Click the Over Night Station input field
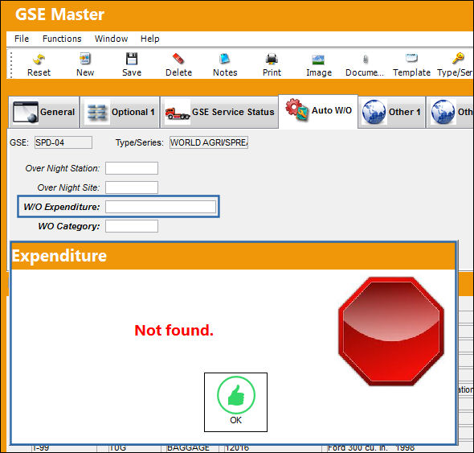The height and width of the screenshot is (453, 474). click(132, 168)
